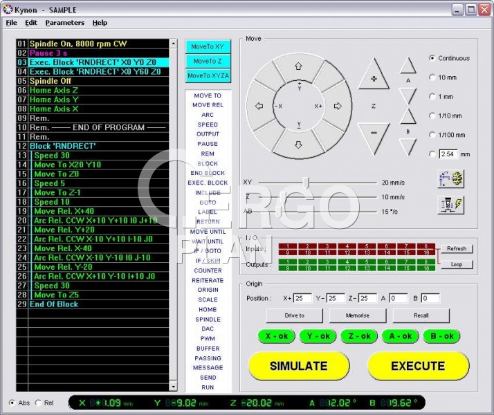Click the X - ok status button
Viewport: 494px width, 415px height.
click(276, 336)
